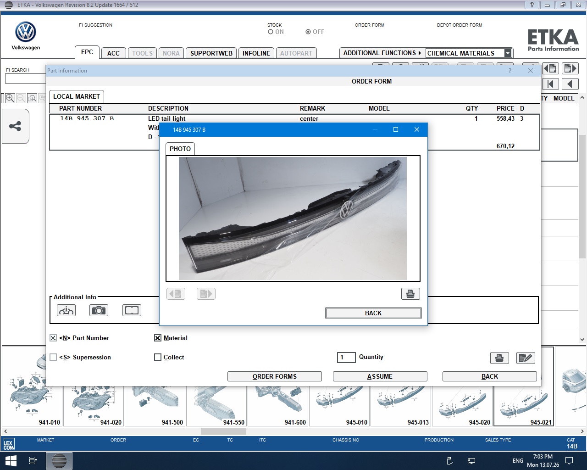Click the zoom-out magnifier icon
This screenshot has width=587, height=470.
21,98
